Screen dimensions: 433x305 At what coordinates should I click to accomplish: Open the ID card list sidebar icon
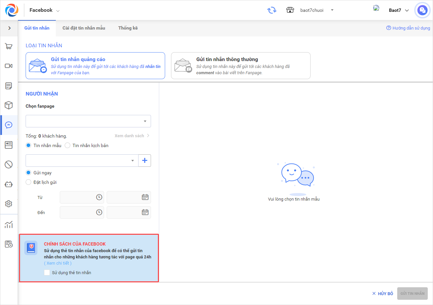9,145
